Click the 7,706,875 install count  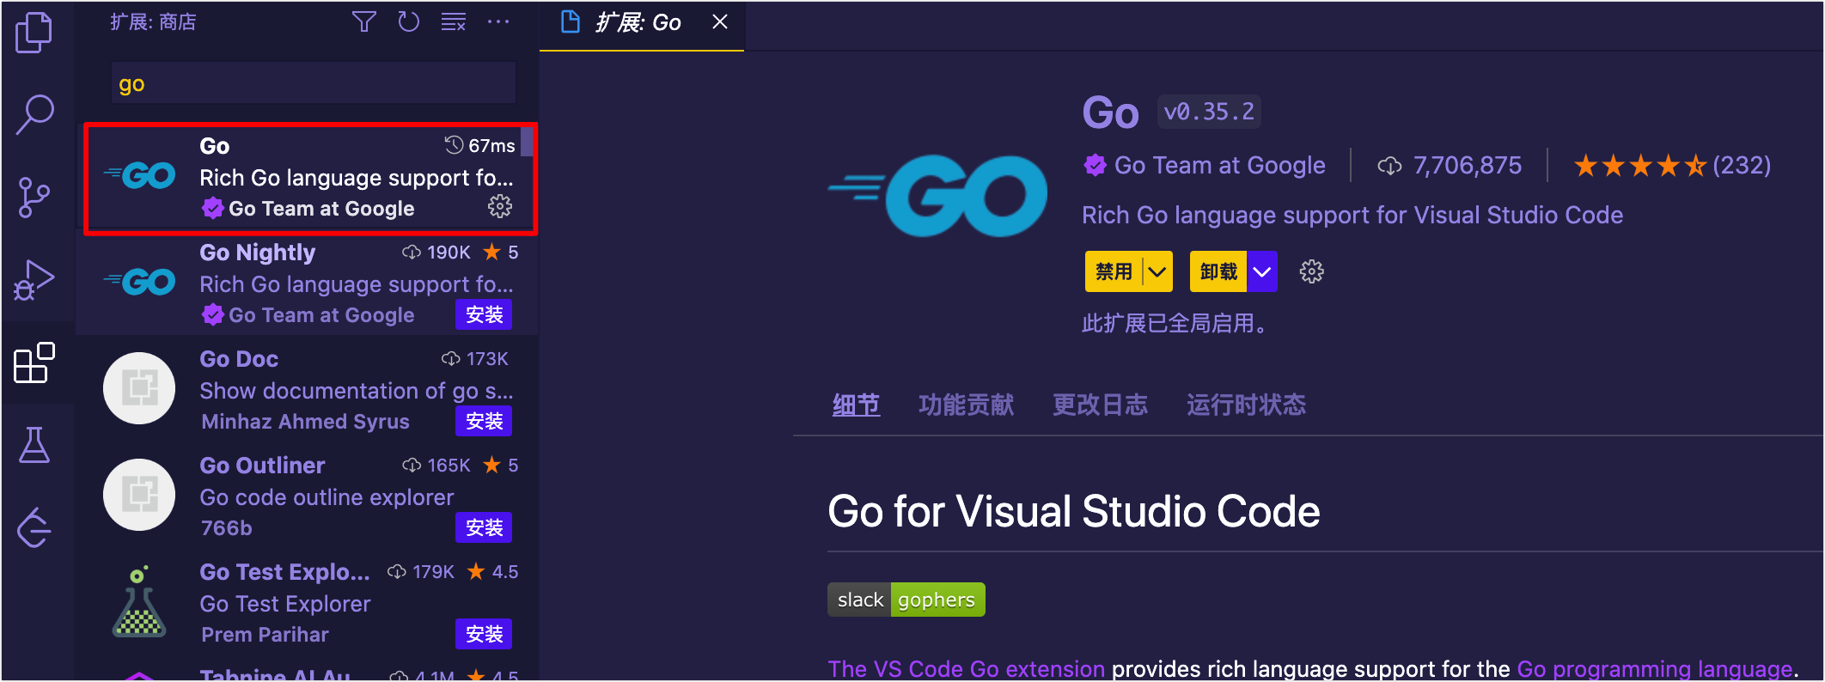1468,165
